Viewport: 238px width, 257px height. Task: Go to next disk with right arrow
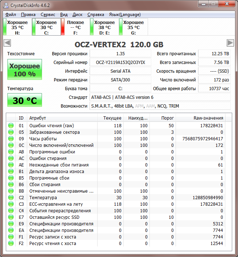(x=230, y=43)
